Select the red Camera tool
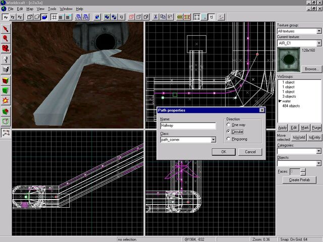Viewport: 323px width, 242px height. click(x=6, y=48)
